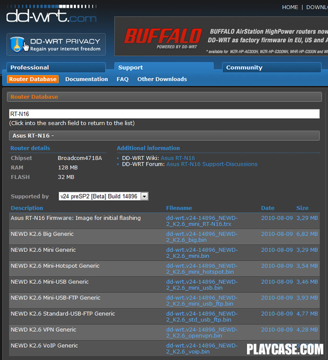This screenshot has width=328, height=360.
Task: Download the K2.6_voip.bin file
Action: (202, 349)
